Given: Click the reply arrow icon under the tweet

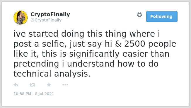Looking at the screenshot, I should click(16, 85).
